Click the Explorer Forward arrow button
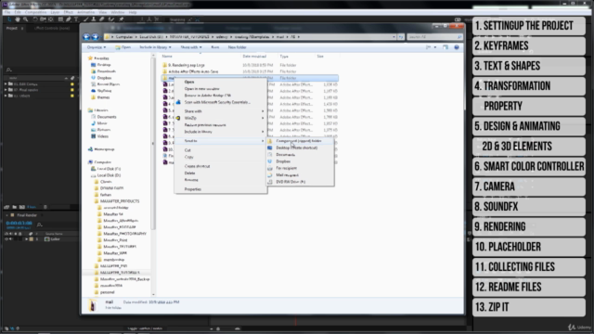This screenshot has width=594, height=334. click(95, 37)
